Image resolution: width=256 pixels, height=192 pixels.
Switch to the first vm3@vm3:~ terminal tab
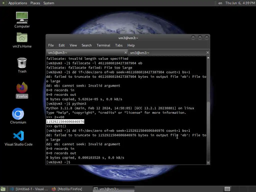tap(87, 53)
